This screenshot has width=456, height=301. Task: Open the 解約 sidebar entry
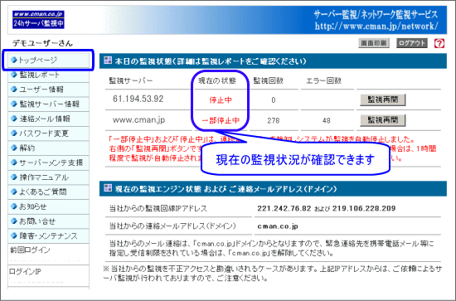48,148
